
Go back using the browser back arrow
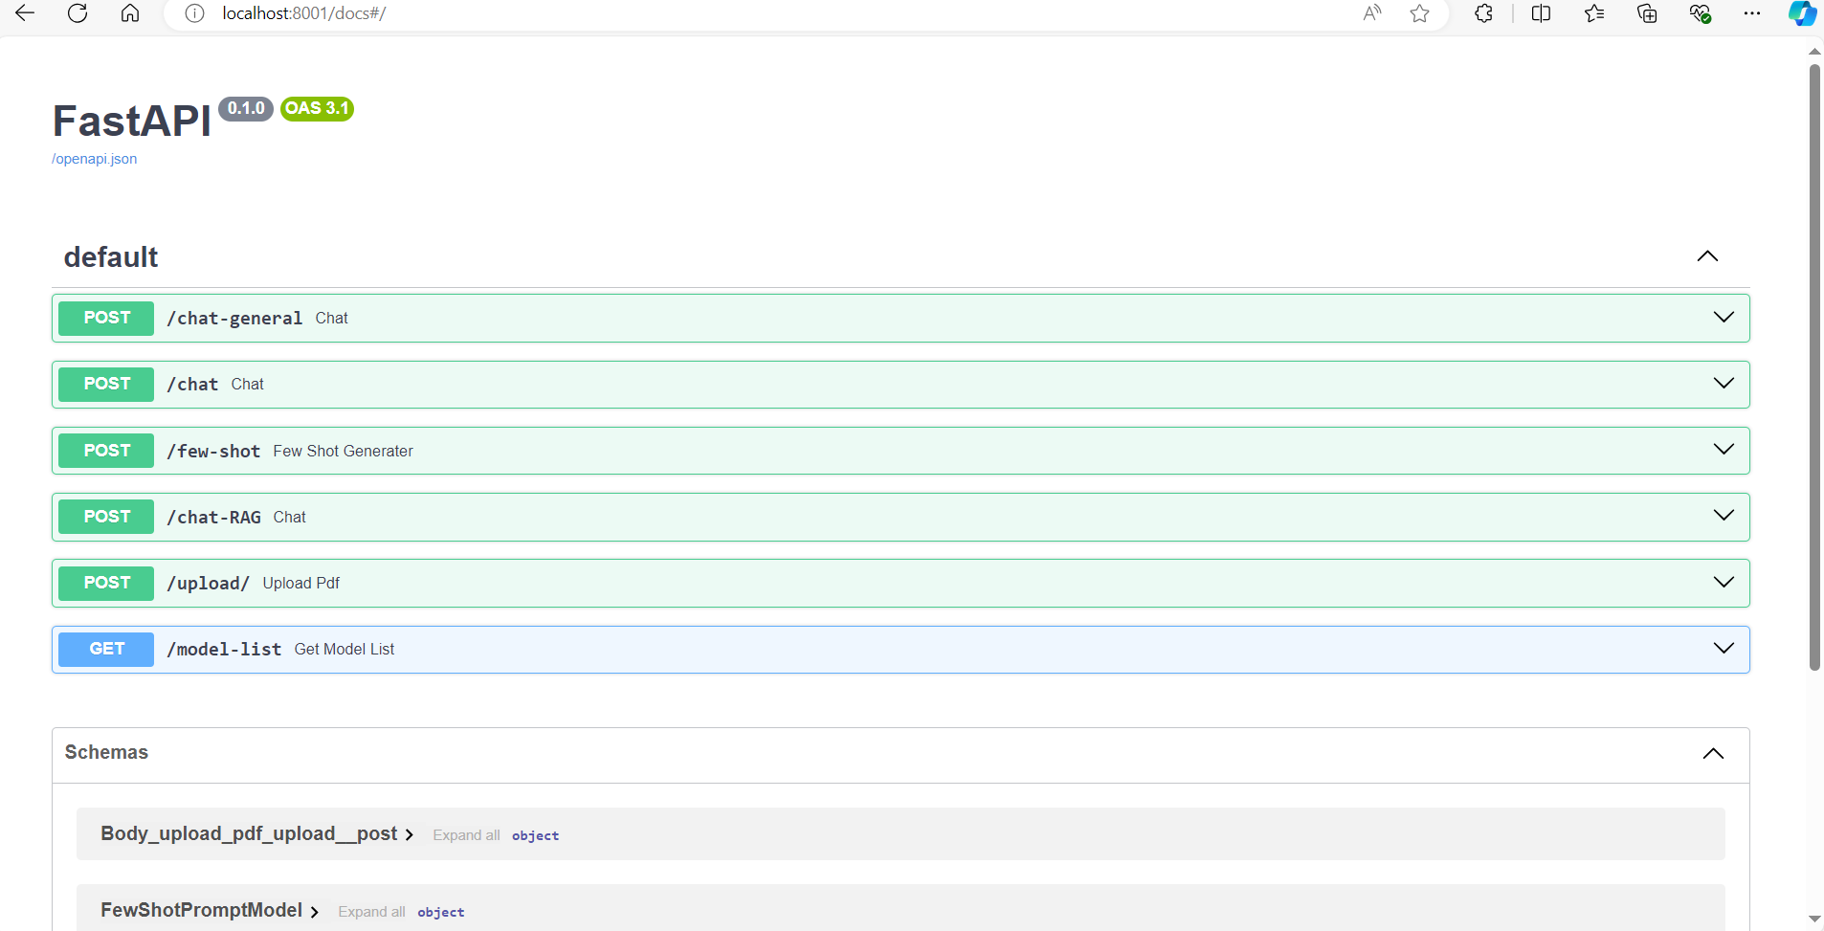[x=25, y=12]
